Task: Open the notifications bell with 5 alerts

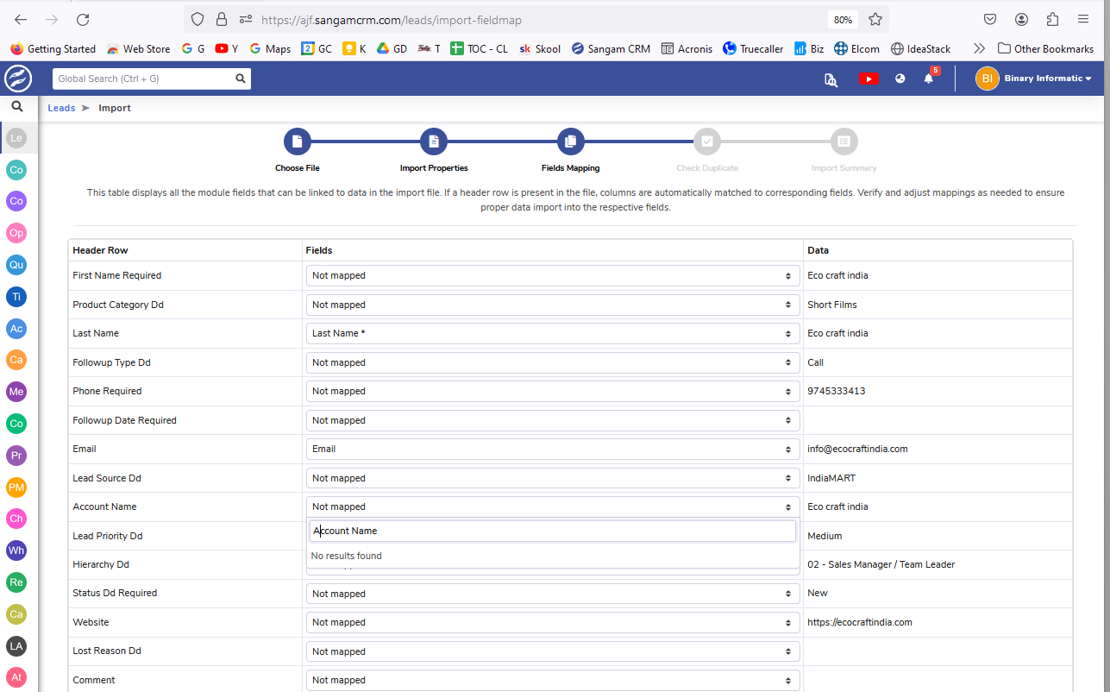Action: point(929,79)
